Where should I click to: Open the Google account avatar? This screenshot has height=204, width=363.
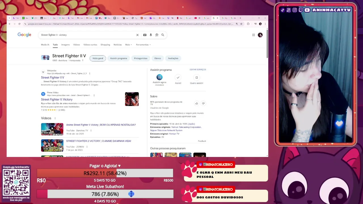click(260, 35)
